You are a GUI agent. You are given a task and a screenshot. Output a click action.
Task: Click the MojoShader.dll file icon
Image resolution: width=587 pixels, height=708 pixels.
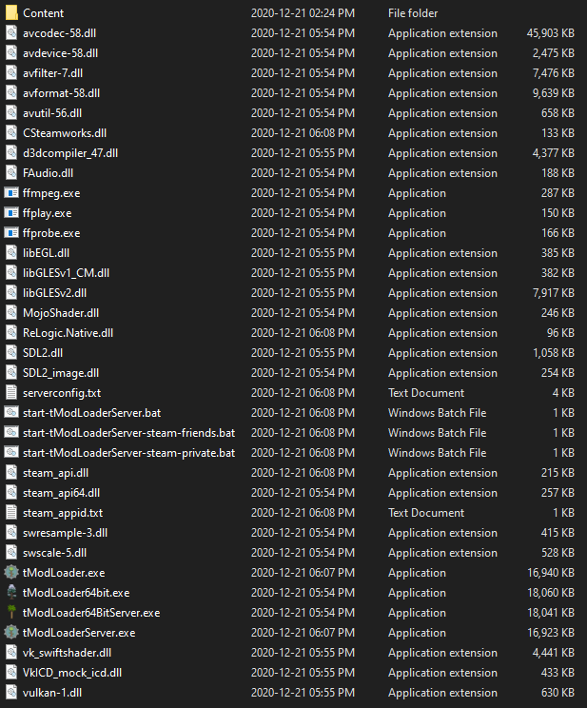point(11,313)
